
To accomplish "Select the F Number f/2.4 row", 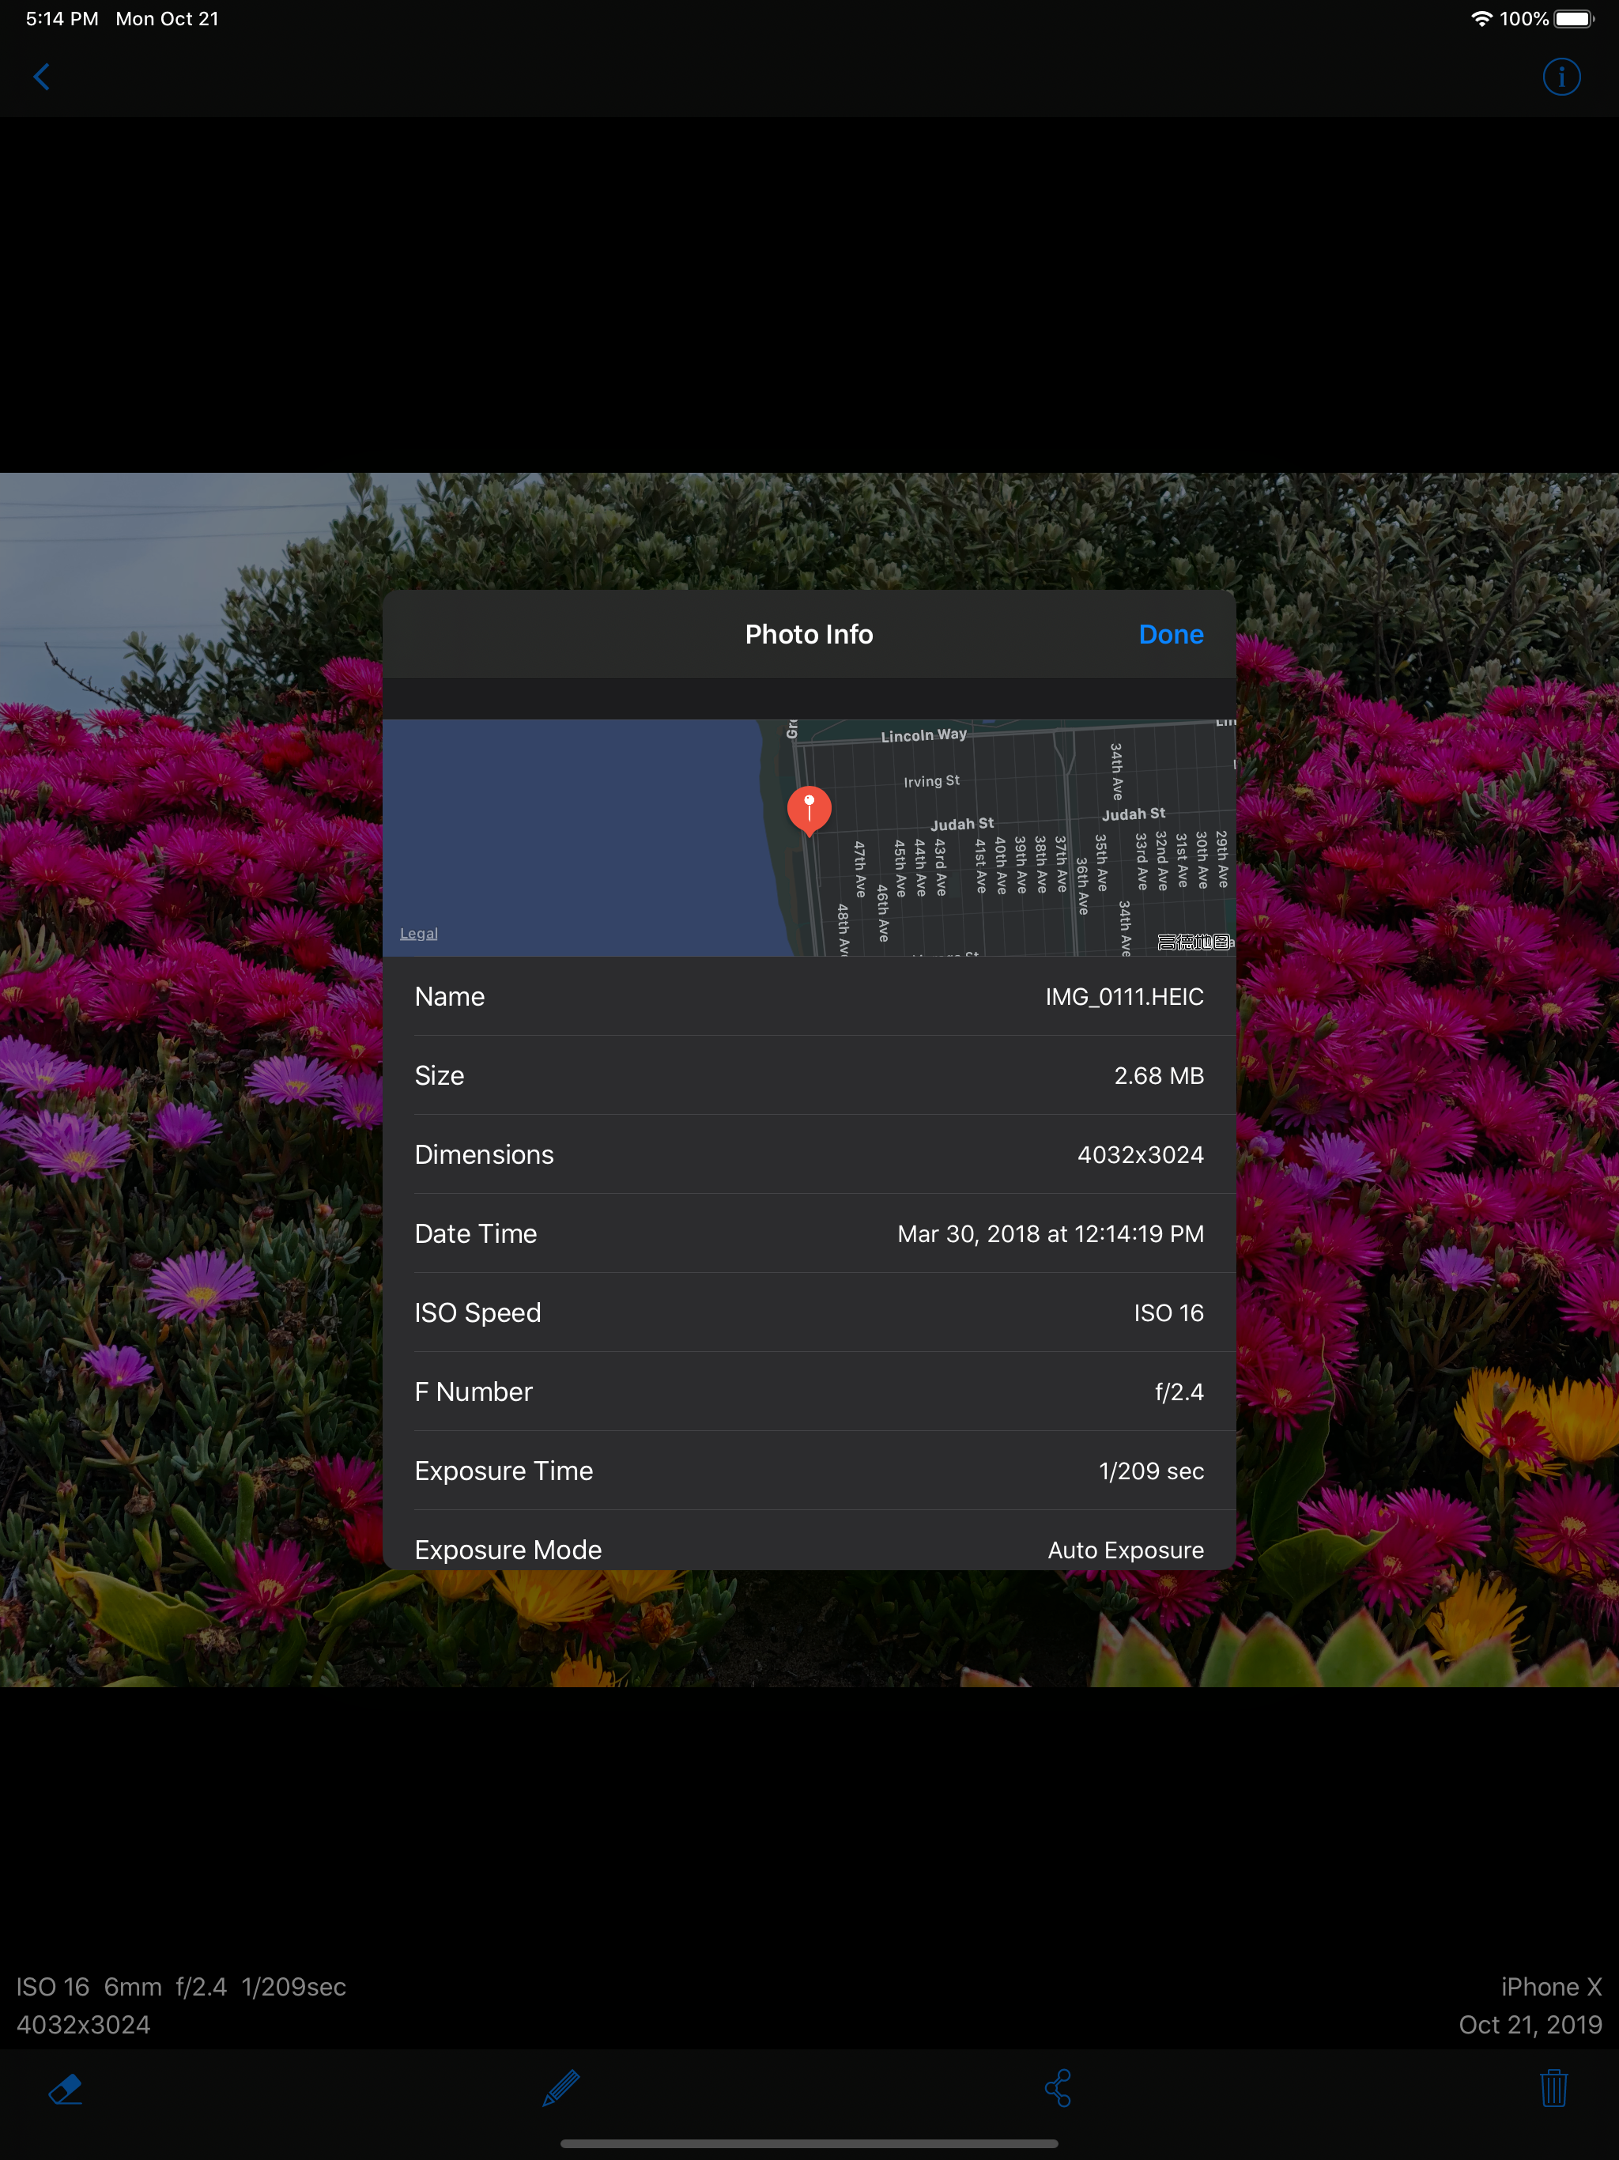I will tap(809, 1392).
